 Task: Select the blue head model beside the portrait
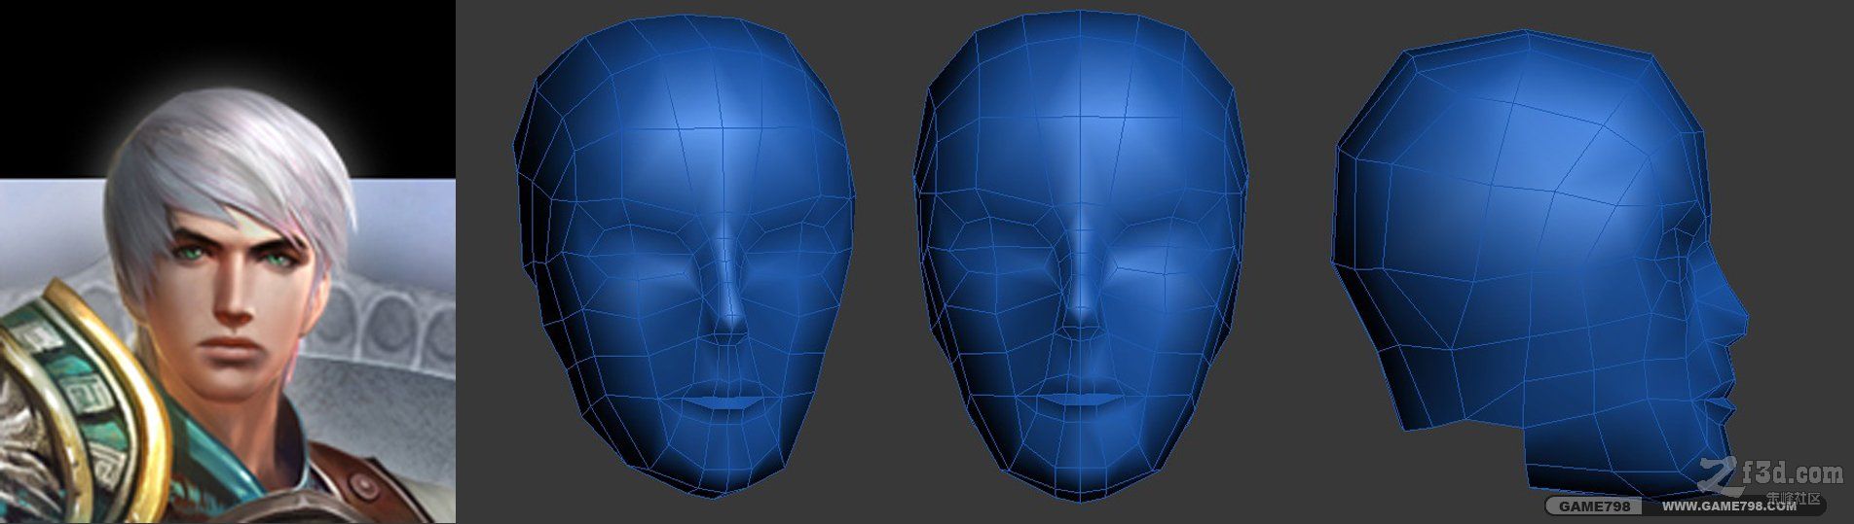[685, 258]
